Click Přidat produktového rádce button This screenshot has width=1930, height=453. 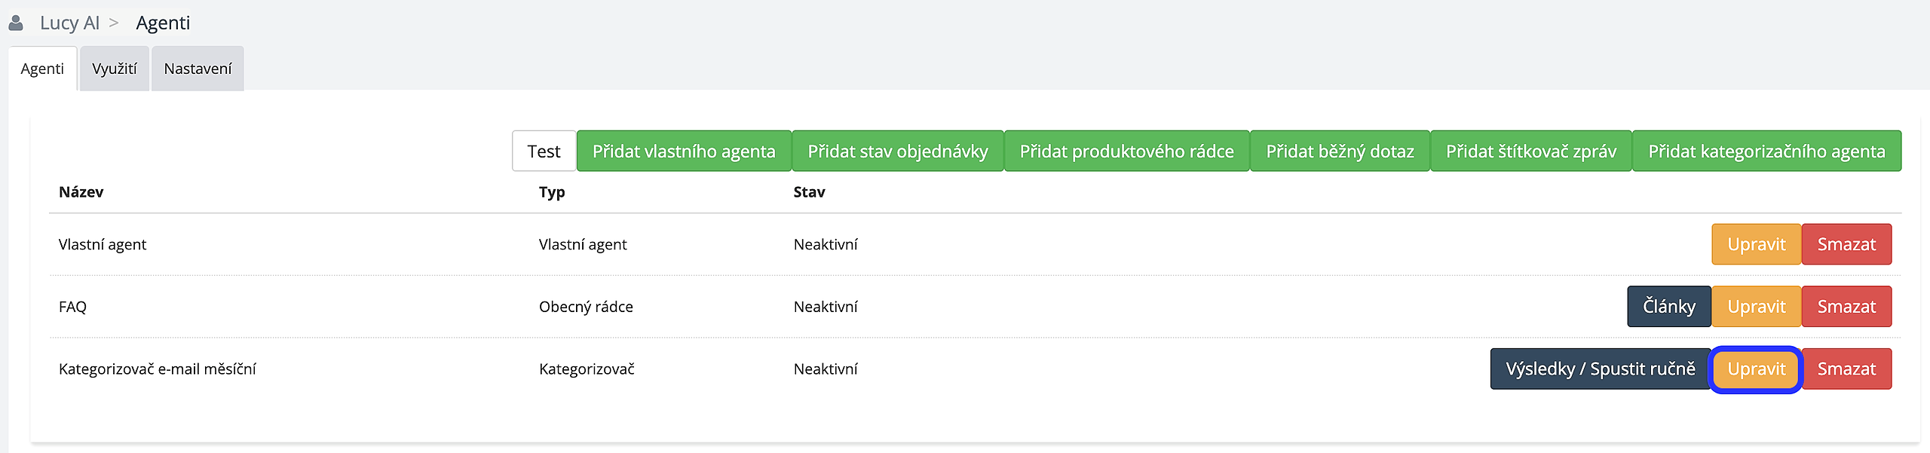[x=1126, y=151]
